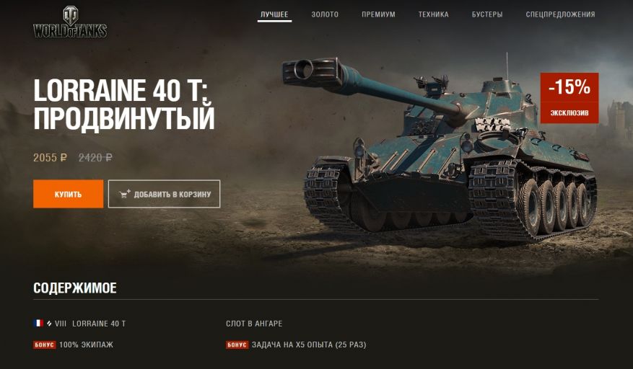The image size is (633, 369).
Task: Click ДОБАВИТЬ В КОРЗИНУ button
Action: pos(165,194)
